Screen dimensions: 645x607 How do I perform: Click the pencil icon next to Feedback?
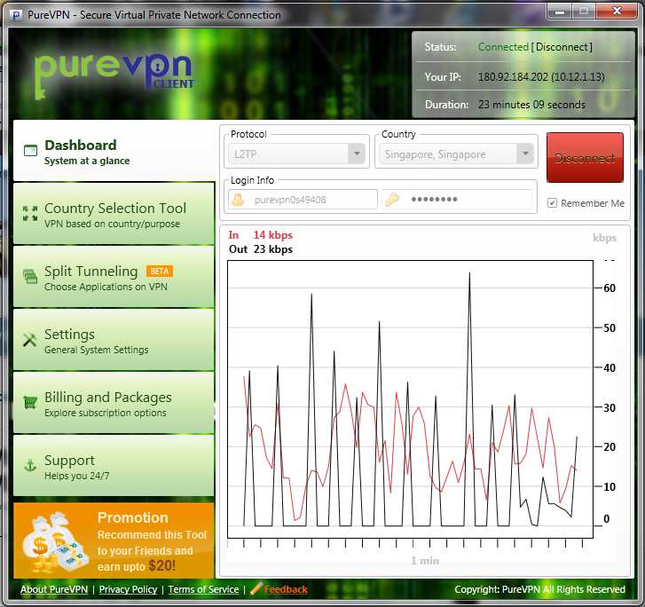tap(256, 588)
